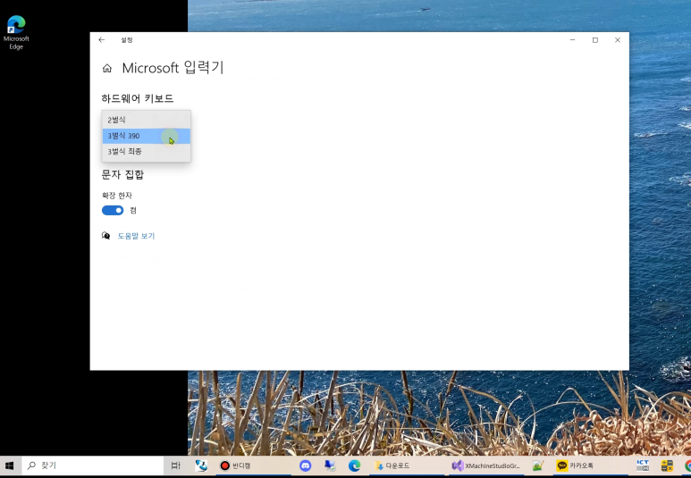Go back using the settings back arrow
The image size is (691, 478).
tap(102, 39)
